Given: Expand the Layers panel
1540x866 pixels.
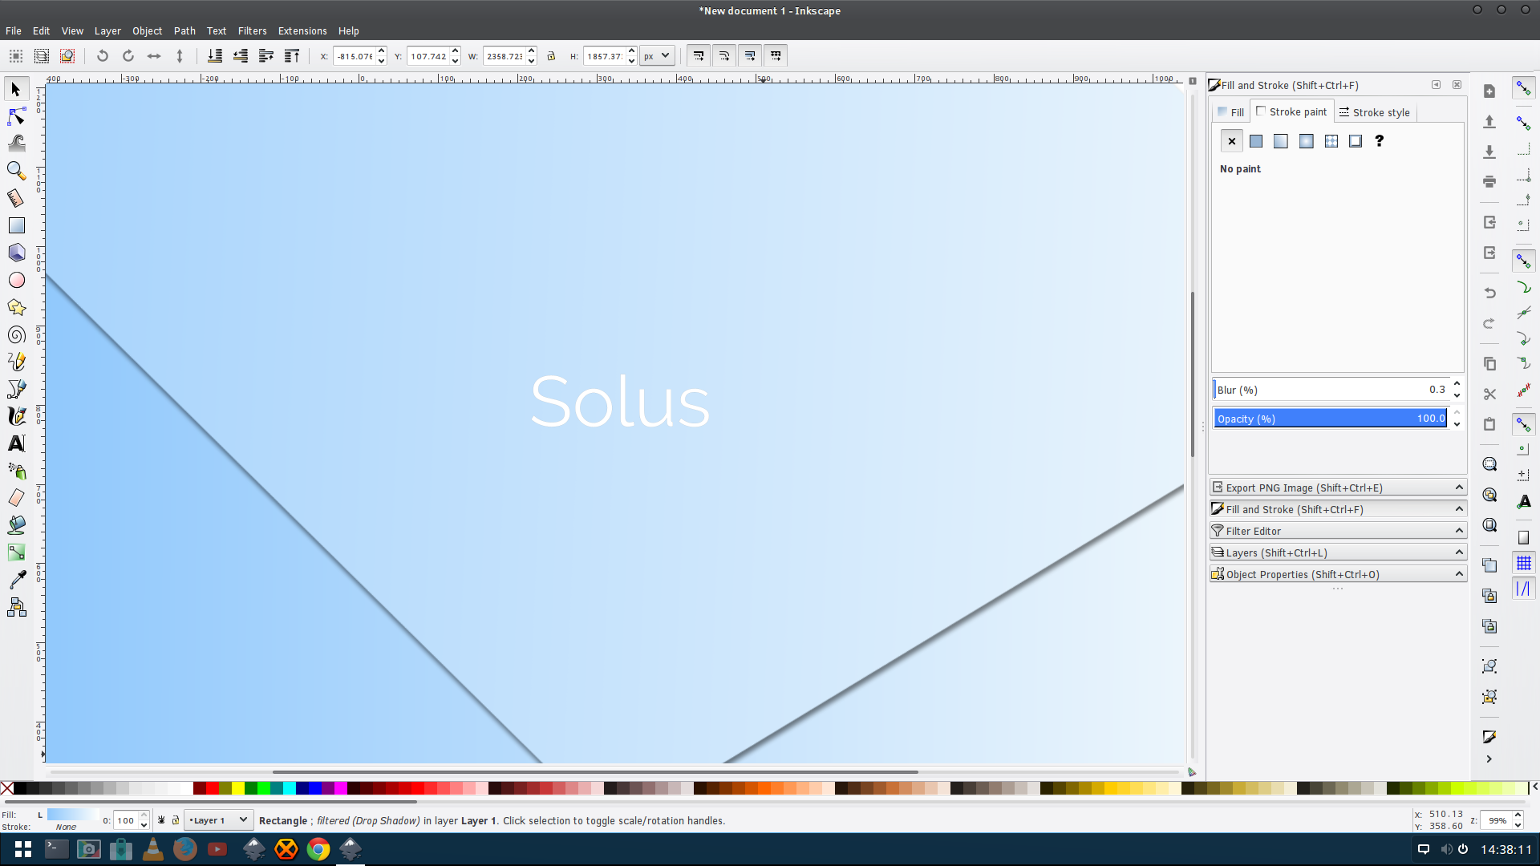Looking at the screenshot, I should click(1338, 552).
